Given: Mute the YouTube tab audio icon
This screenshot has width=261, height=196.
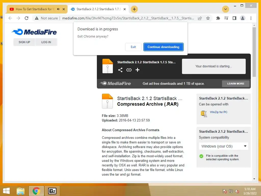Looking at the screenshot, I should 58,9.
